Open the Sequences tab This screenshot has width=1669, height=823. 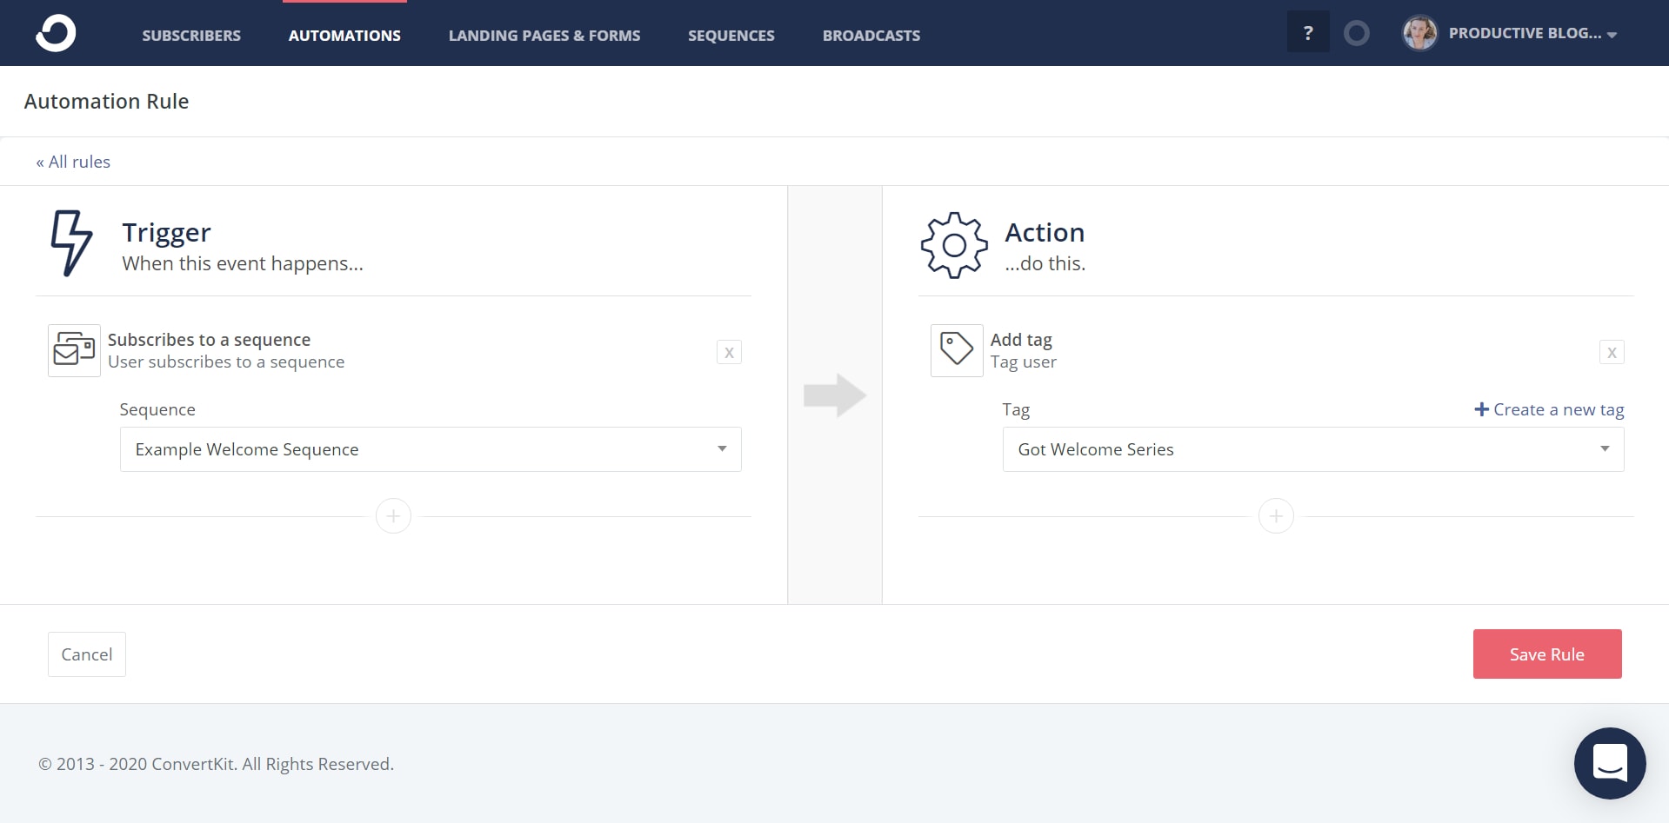(x=731, y=35)
